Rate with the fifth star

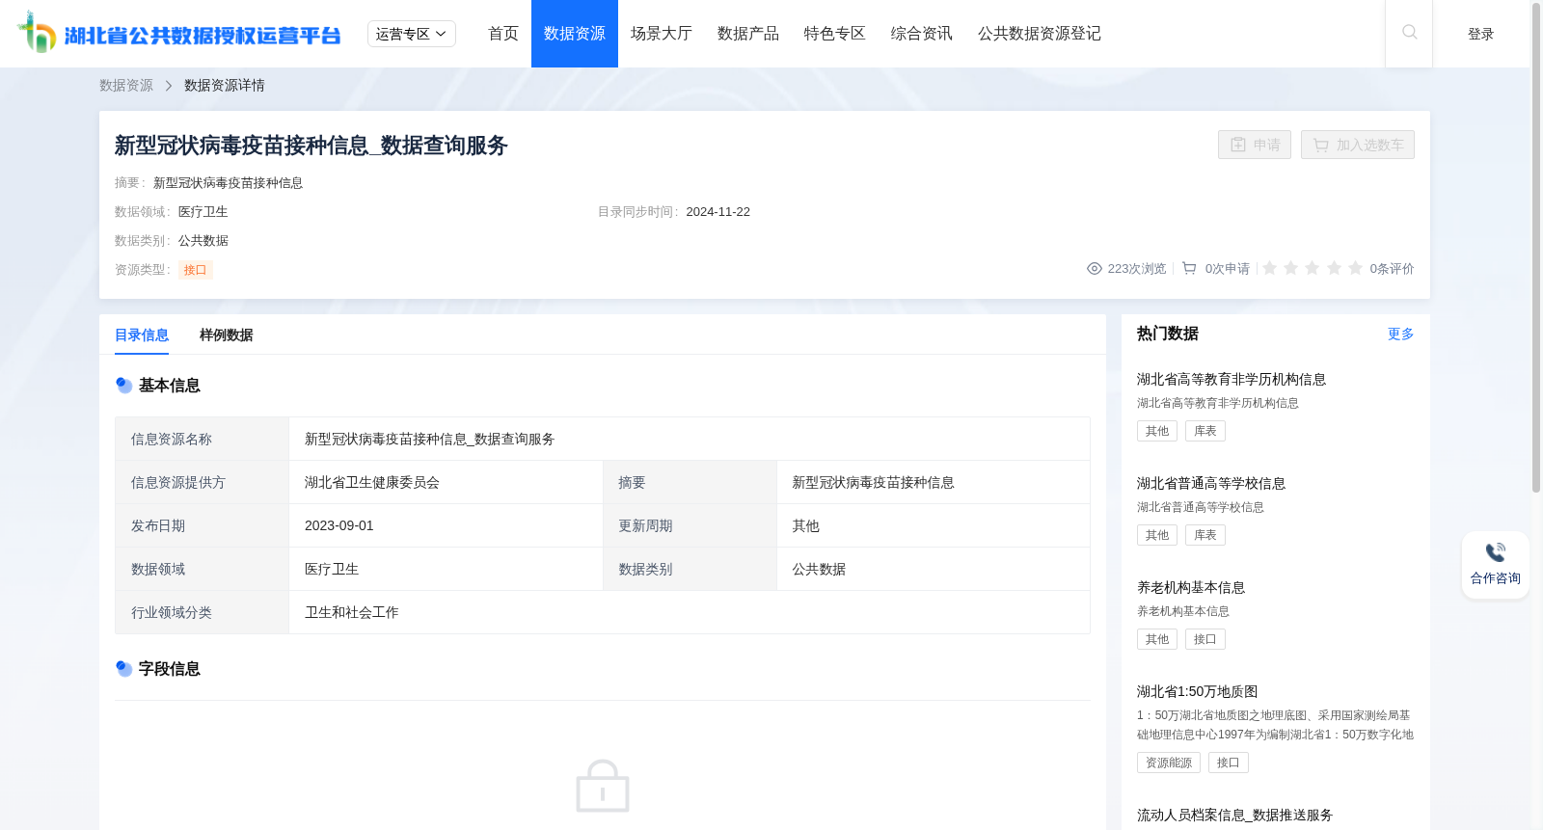click(1355, 268)
